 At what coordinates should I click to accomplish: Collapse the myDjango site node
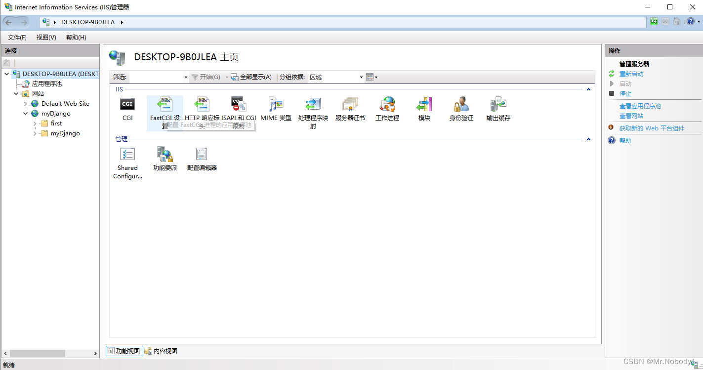[x=25, y=113]
